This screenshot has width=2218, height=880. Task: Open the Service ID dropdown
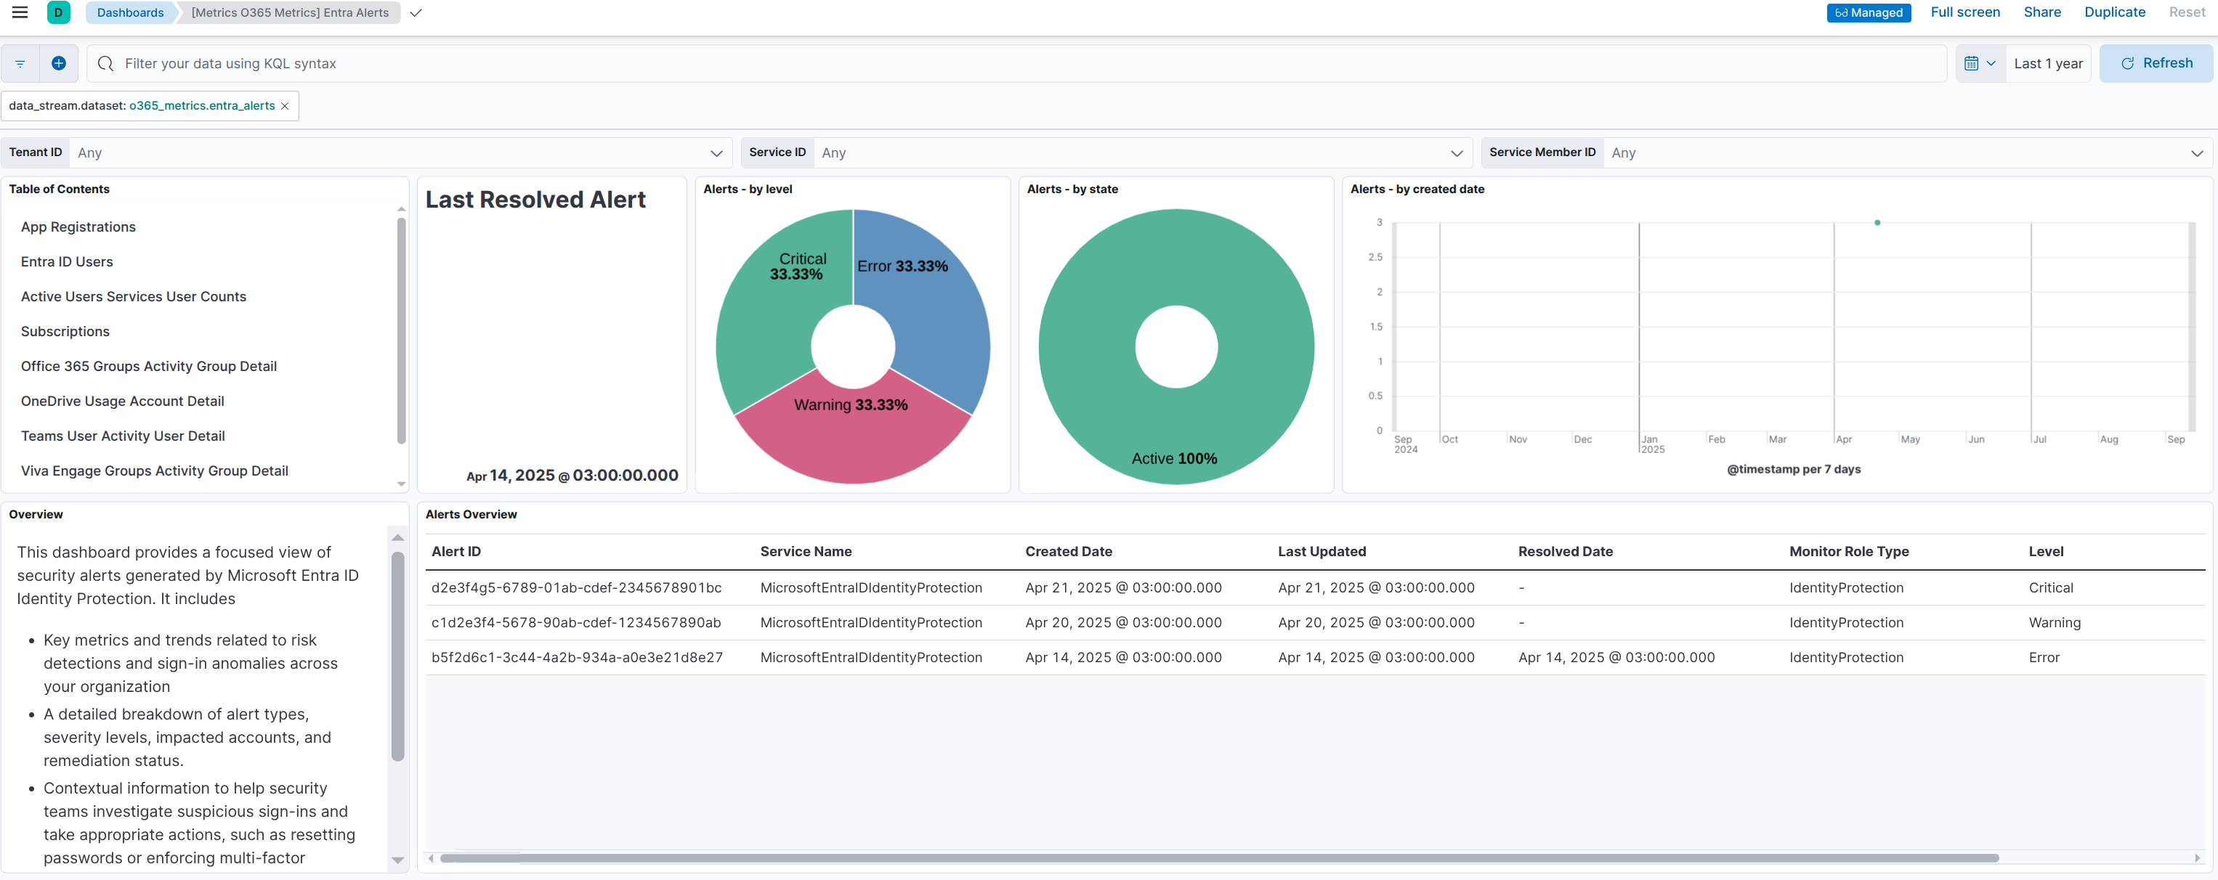[x=1456, y=152]
